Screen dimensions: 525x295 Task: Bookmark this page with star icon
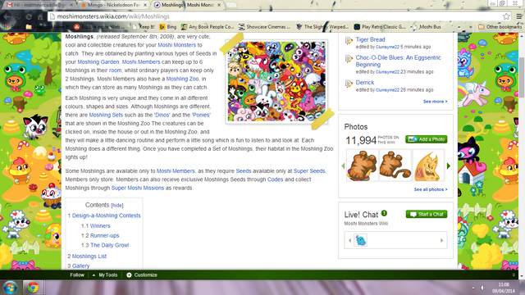(x=506, y=16)
